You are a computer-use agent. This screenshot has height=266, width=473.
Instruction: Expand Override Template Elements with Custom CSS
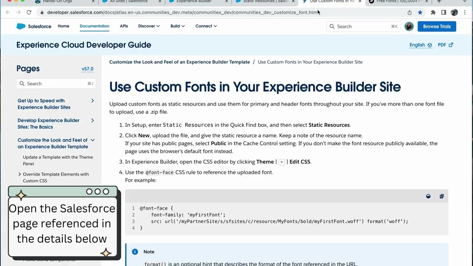[x=20, y=174]
